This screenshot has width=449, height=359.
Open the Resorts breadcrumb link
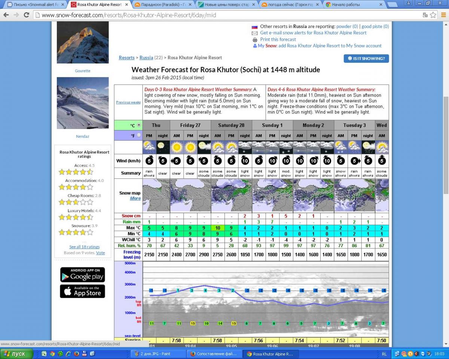pos(126,58)
